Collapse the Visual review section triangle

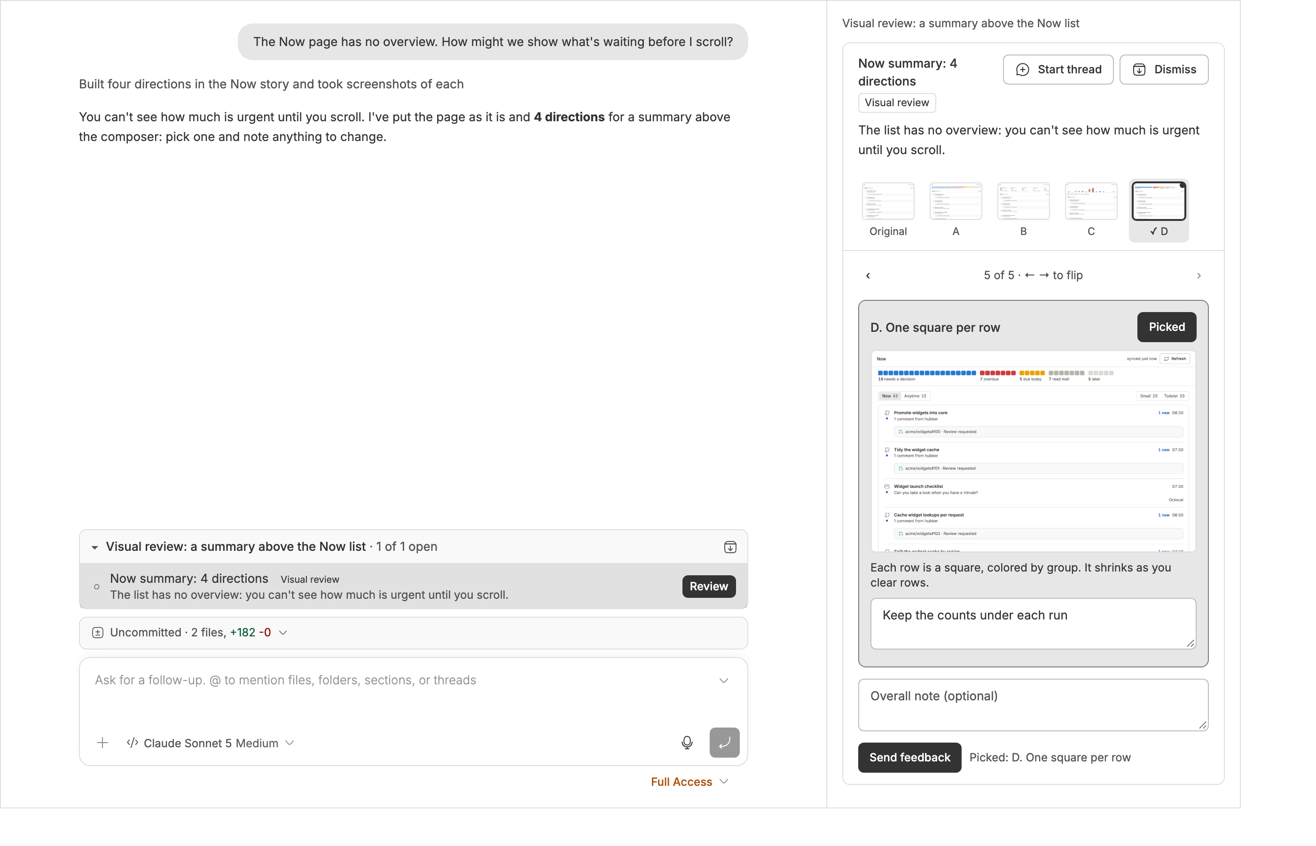pyautogui.click(x=94, y=547)
